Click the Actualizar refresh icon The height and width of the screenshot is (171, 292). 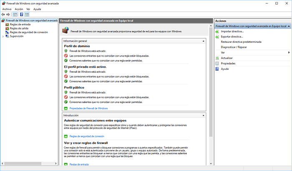coord(217,58)
